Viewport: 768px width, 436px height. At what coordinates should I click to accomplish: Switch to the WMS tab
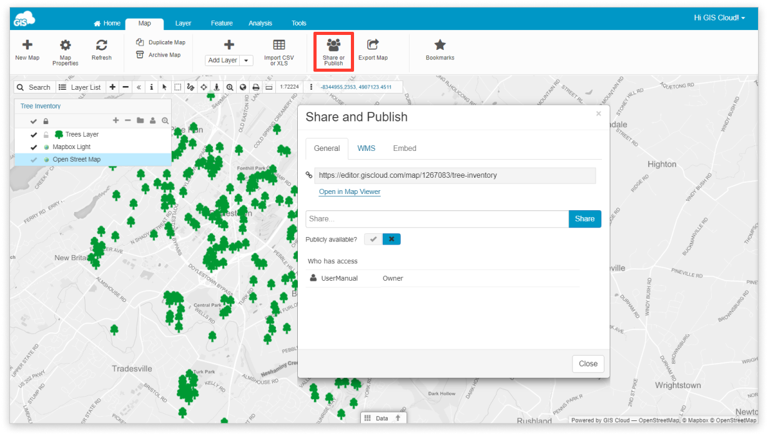(367, 148)
